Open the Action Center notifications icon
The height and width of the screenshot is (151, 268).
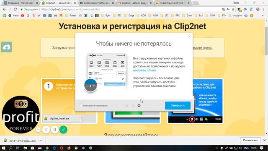point(262,148)
